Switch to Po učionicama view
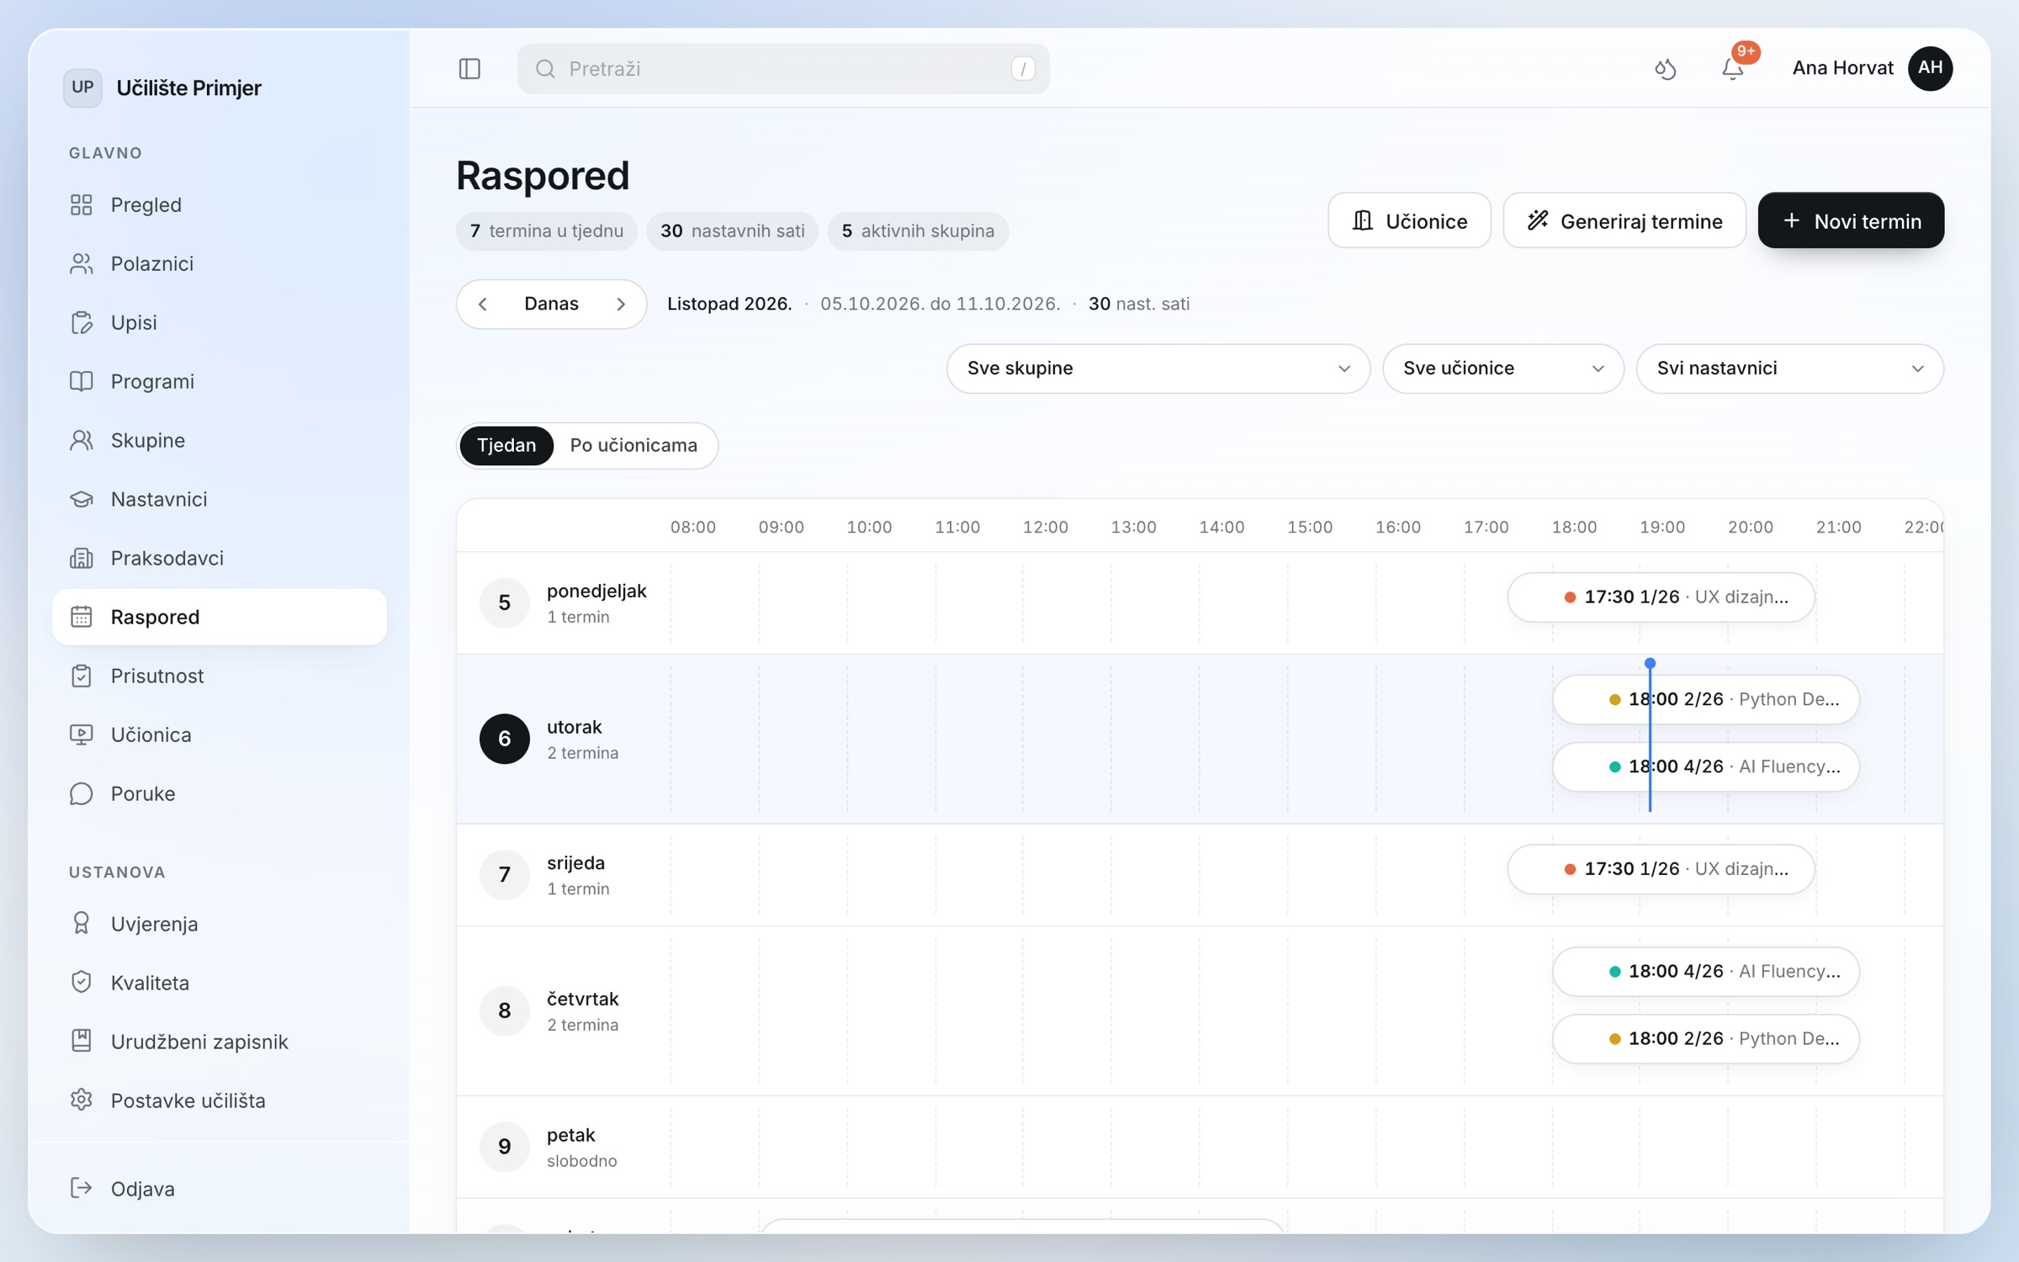 pos(633,445)
